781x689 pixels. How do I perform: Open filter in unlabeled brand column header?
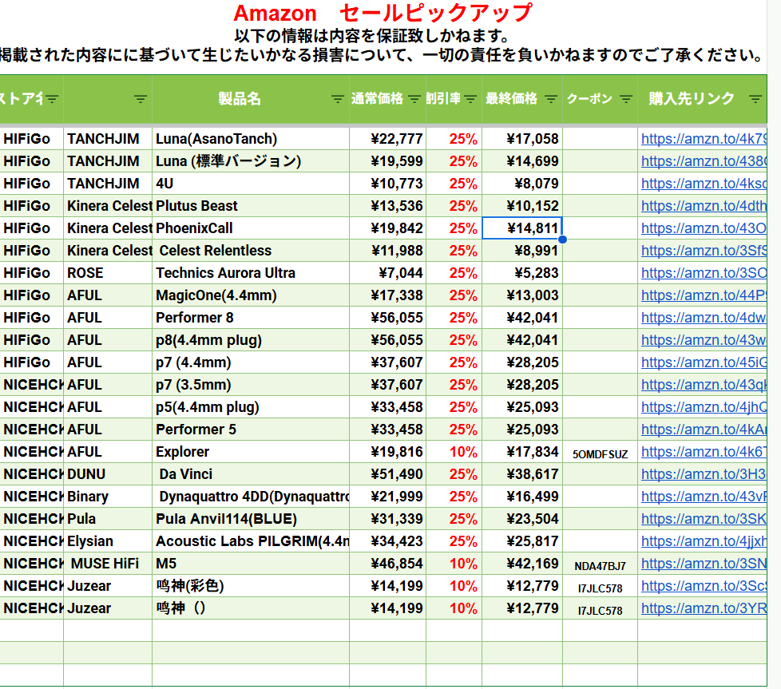point(141,99)
